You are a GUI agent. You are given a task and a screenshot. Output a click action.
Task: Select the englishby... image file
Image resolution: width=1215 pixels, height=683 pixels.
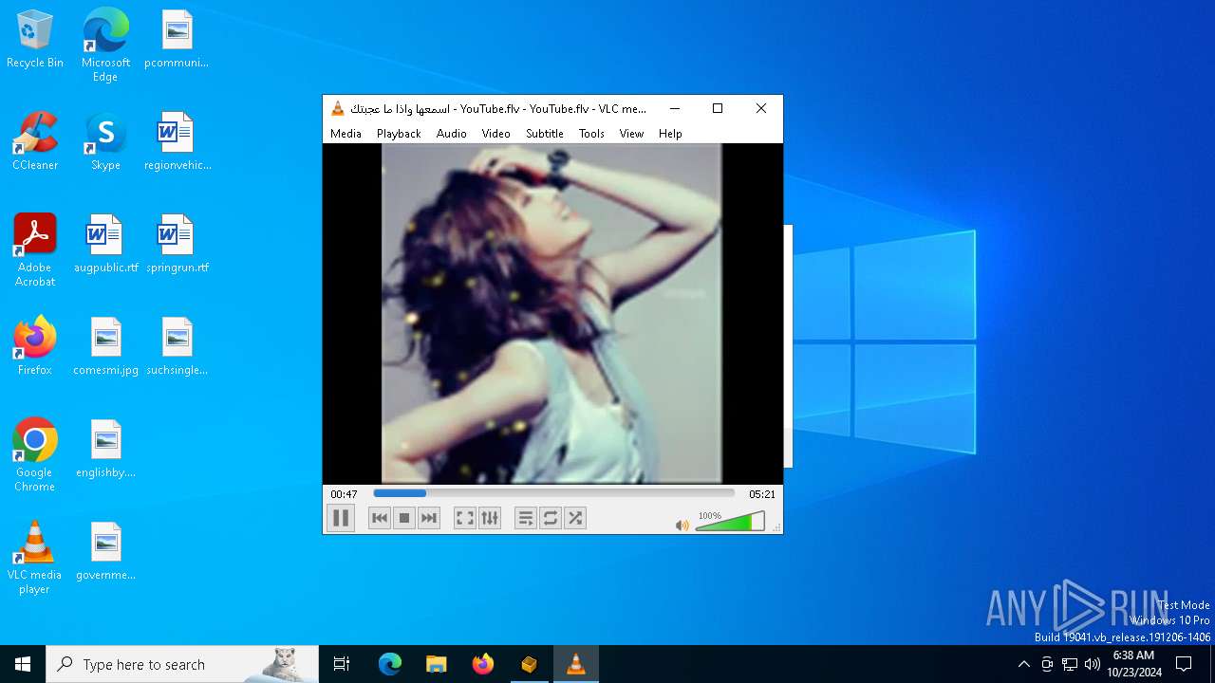[105, 450]
